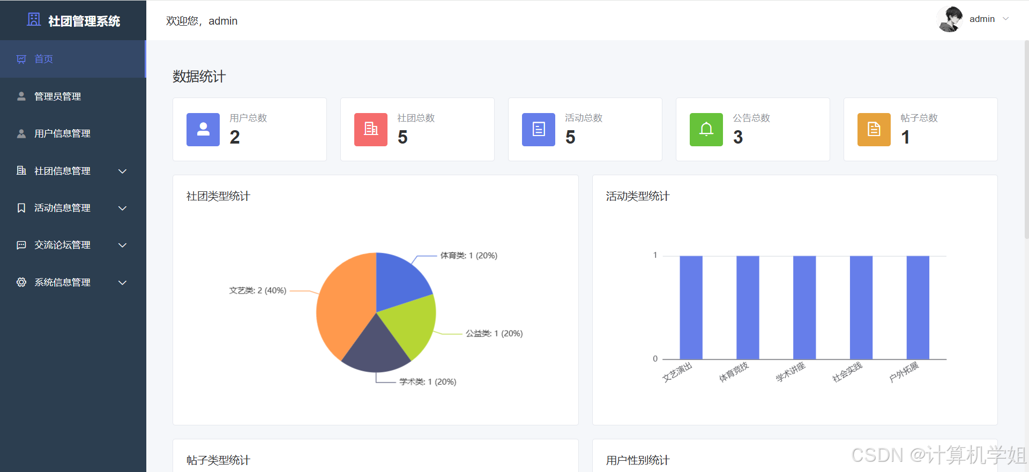Click the building logo icon beside 社团管理系统
Image resolution: width=1029 pixels, height=472 pixels.
pyautogui.click(x=34, y=20)
